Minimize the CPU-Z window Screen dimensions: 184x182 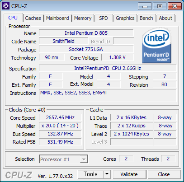(x=145, y=6)
